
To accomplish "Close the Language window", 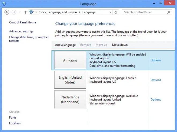I will click(170, 3).
